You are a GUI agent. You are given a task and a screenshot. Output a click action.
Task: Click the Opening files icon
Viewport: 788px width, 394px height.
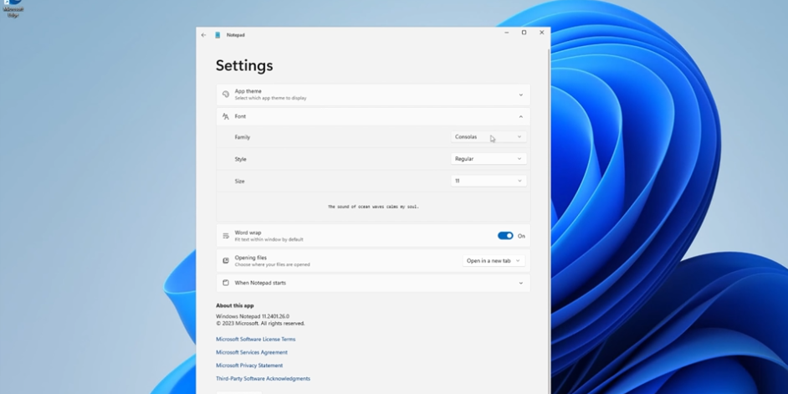tap(226, 261)
